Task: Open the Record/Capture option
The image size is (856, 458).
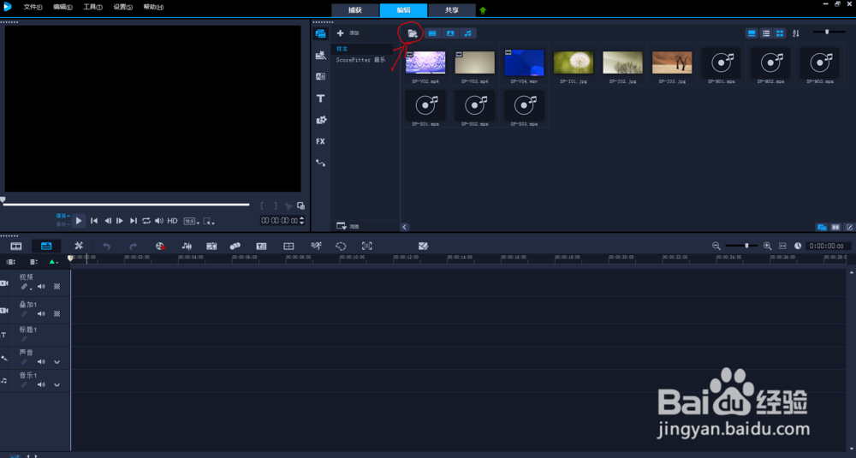Action: 160,247
